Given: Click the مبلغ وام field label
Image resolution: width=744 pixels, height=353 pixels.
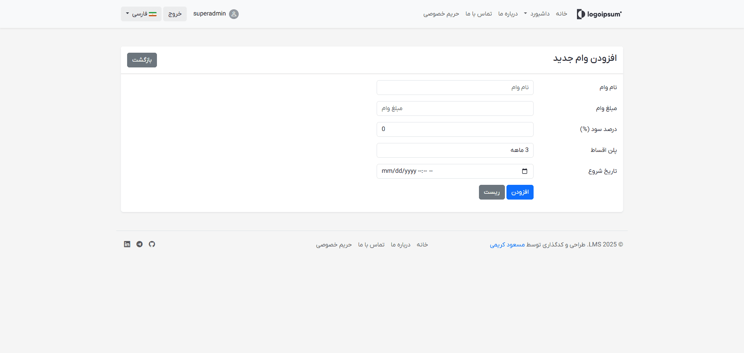Looking at the screenshot, I should [606, 108].
